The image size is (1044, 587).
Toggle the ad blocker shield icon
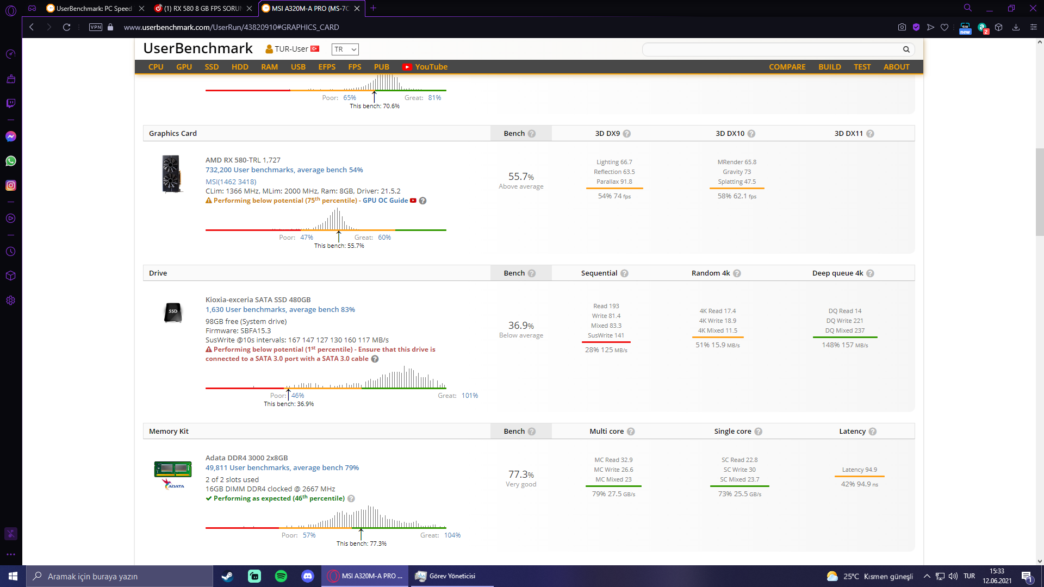[916, 27]
